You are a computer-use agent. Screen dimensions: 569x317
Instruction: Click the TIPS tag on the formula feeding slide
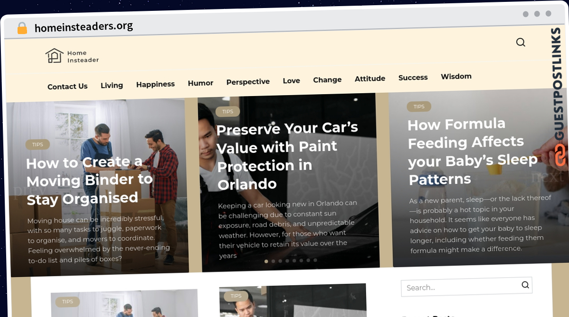click(x=419, y=106)
